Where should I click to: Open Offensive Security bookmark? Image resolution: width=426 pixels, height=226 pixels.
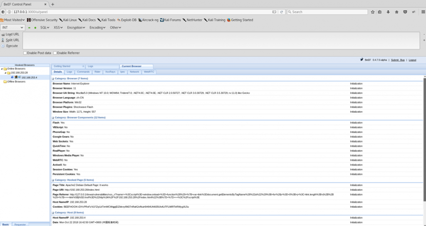42,20
